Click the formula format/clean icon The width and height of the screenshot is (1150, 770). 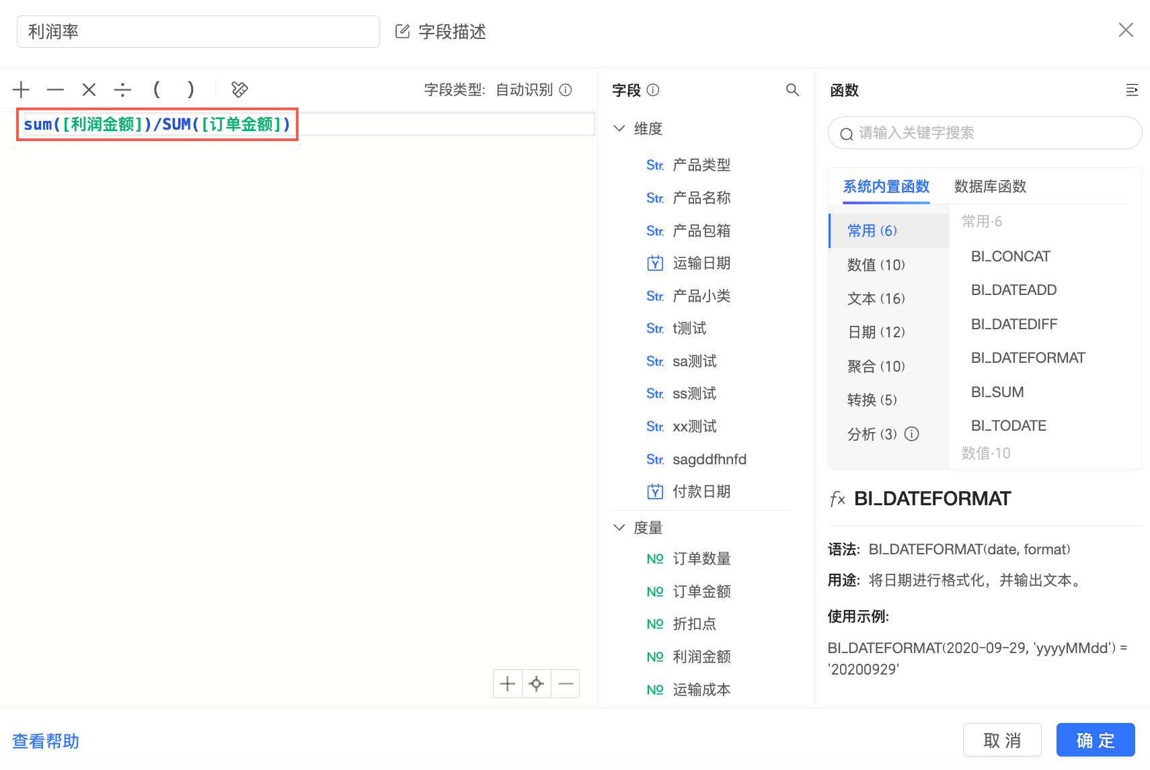click(239, 89)
